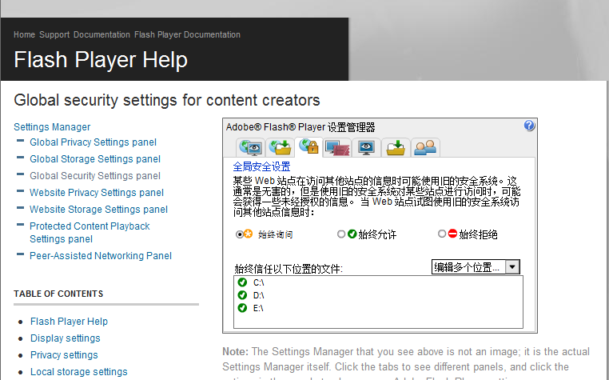Open the Settings Manager link
This screenshot has width=609, height=380.
coord(52,126)
